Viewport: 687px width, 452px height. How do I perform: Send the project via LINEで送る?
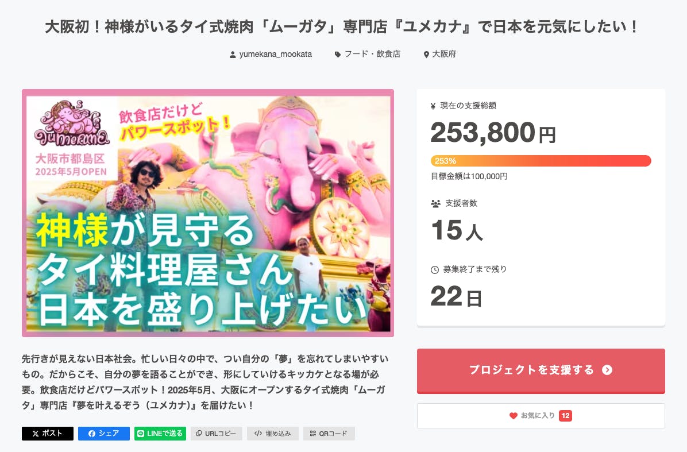point(160,434)
